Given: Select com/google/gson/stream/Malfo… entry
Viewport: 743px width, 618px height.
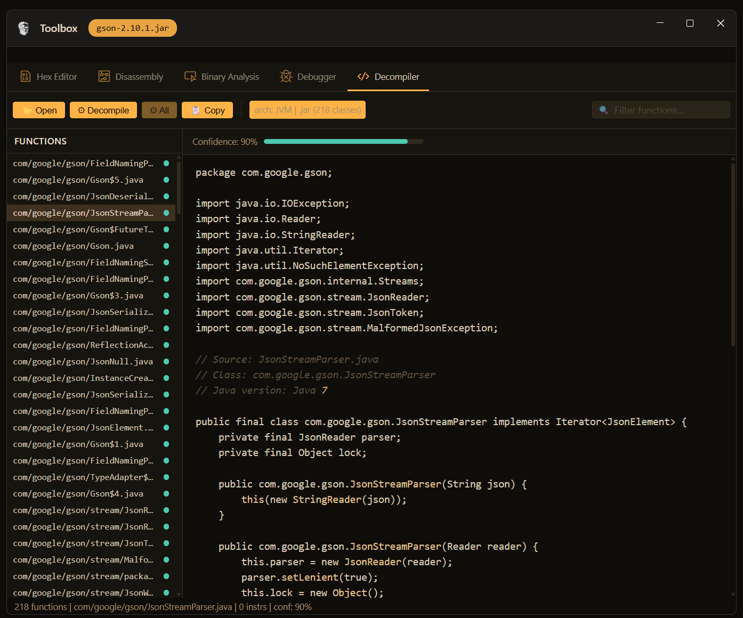Looking at the screenshot, I should 91,560.
